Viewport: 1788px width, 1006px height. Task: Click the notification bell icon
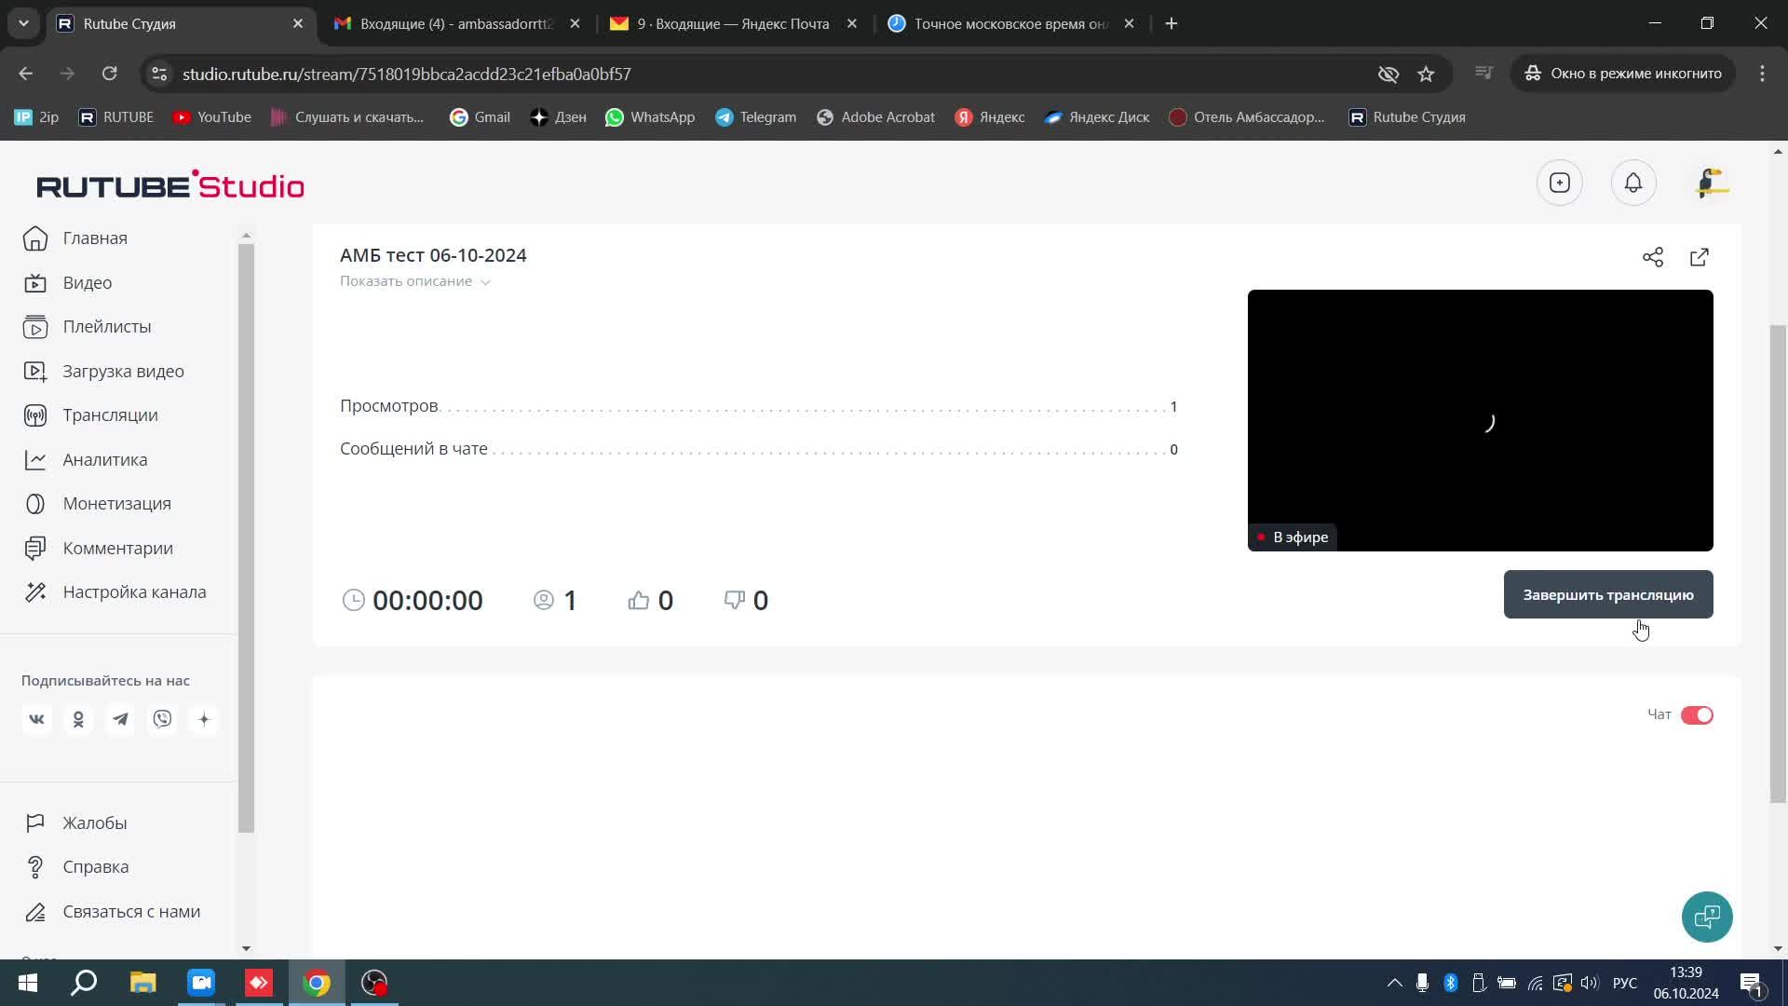coord(1632,183)
